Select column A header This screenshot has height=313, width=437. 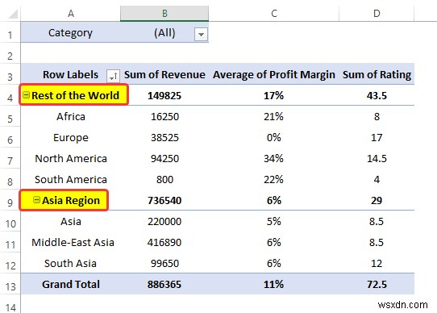click(x=70, y=14)
